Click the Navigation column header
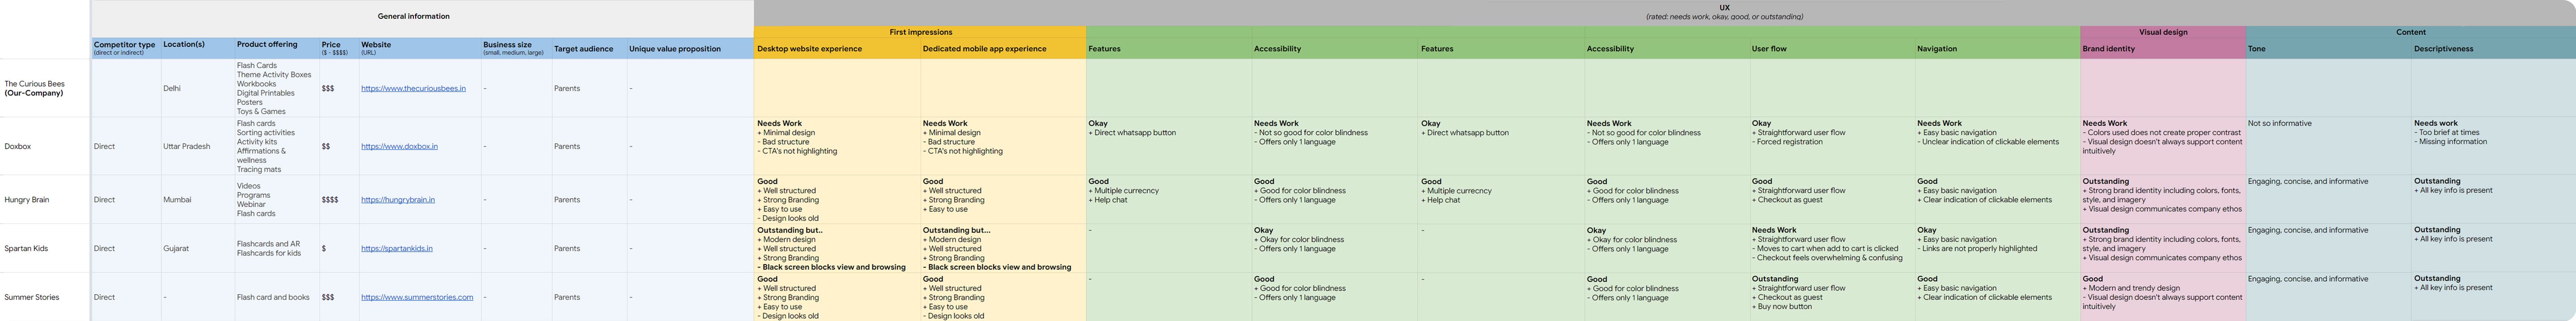Viewport: 2576px width, 321px height. 1936,49
